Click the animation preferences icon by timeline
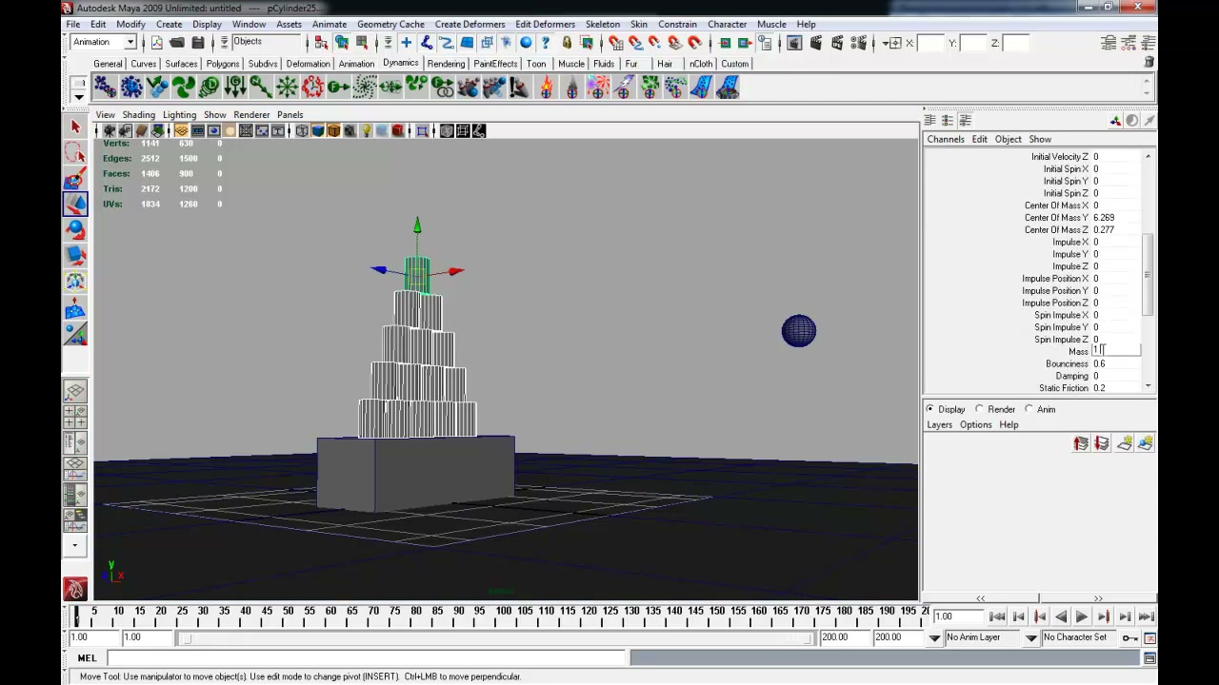This screenshot has width=1219, height=685. pyautogui.click(x=1149, y=637)
